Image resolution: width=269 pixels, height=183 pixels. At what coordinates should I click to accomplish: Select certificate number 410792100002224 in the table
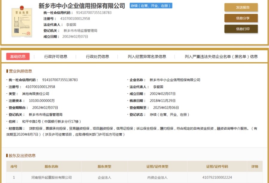click(x=217, y=178)
